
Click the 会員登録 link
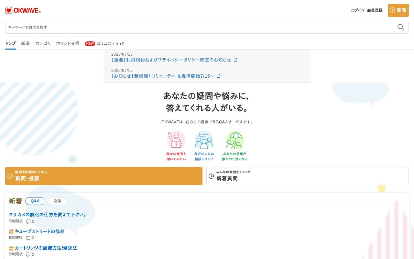pos(375,10)
